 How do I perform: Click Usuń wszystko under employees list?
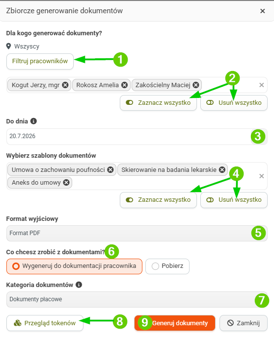tap(234, 103)
